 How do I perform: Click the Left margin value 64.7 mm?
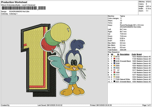(x=123, y=29)
